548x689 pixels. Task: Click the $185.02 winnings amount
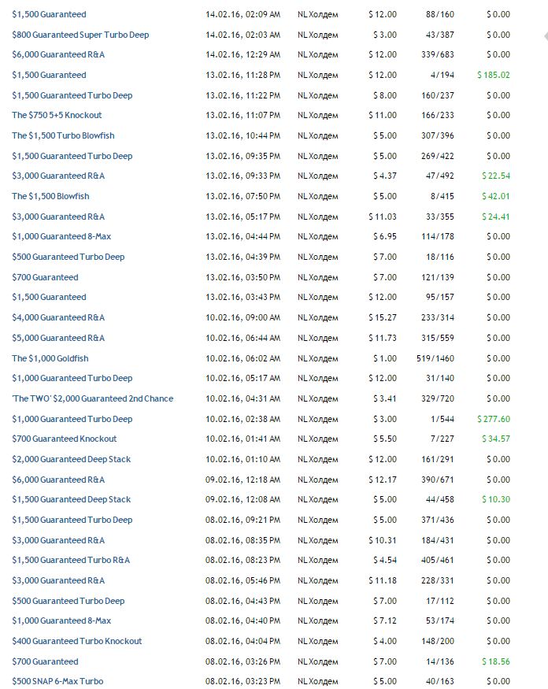[494, 75]
